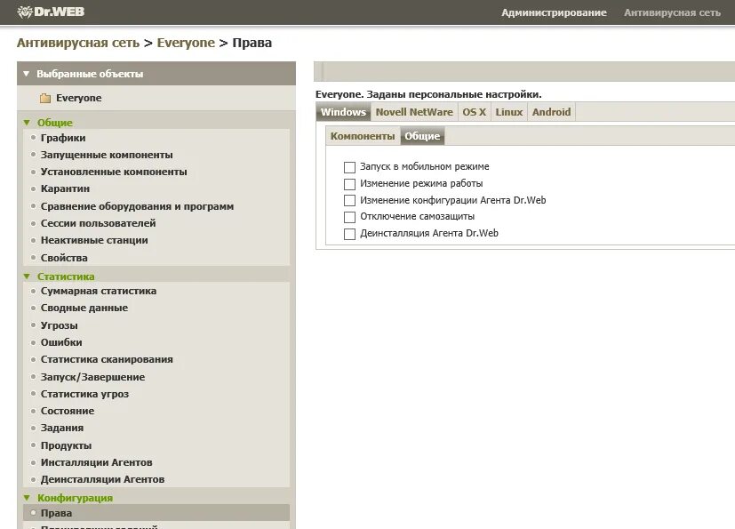Switch to the Android tab
This screenshot has height=529, width=735.
(551, 112)
